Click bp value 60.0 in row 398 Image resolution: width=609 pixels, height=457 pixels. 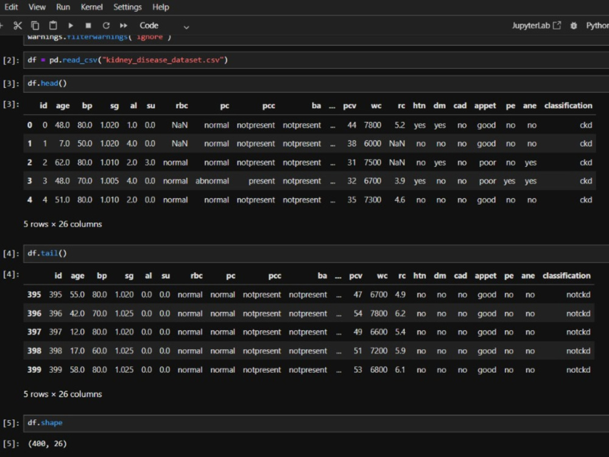coord(99,351)
